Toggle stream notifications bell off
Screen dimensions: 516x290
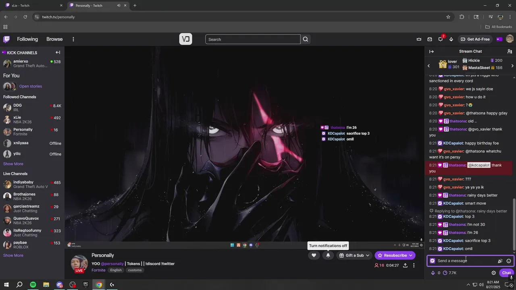click(328, 255)
